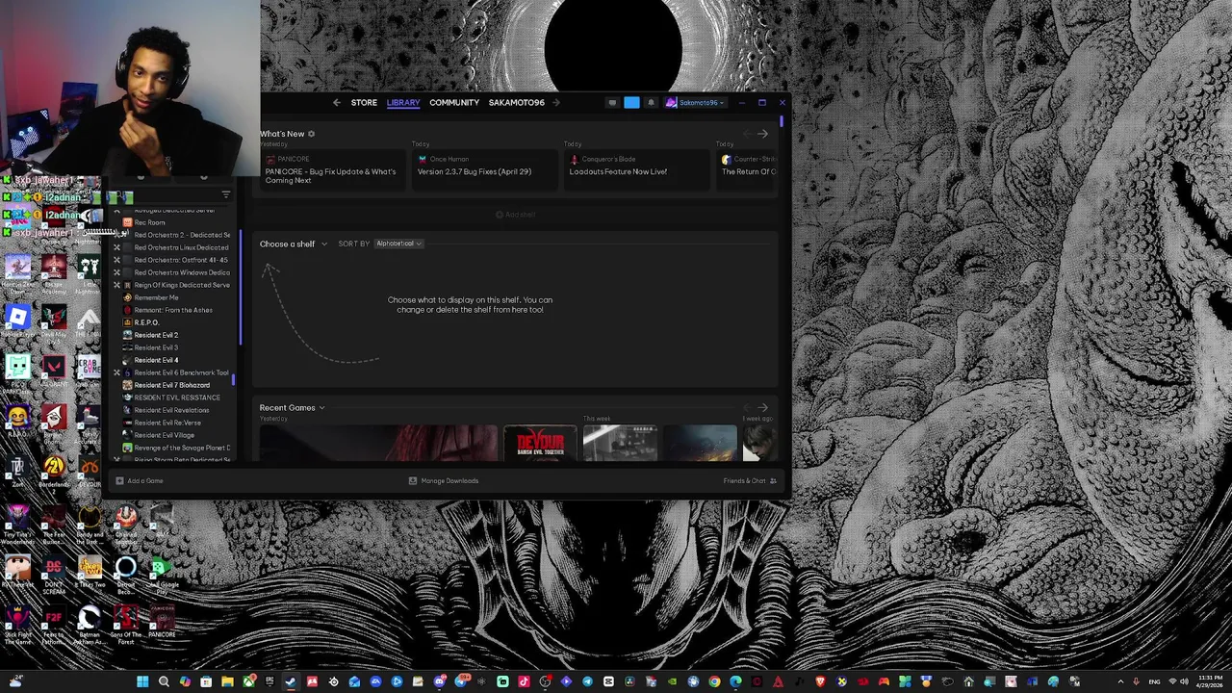Show next Recent Games arrow
1232x693 pixels.
coord(762,407)
